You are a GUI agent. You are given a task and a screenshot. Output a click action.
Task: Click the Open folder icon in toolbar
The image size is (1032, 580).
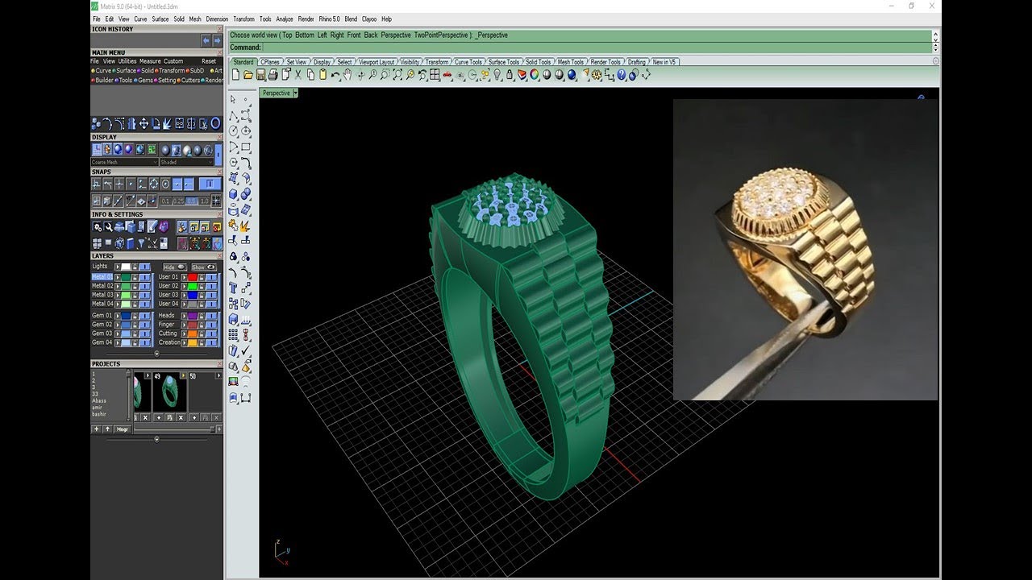[x=248, y=74]
